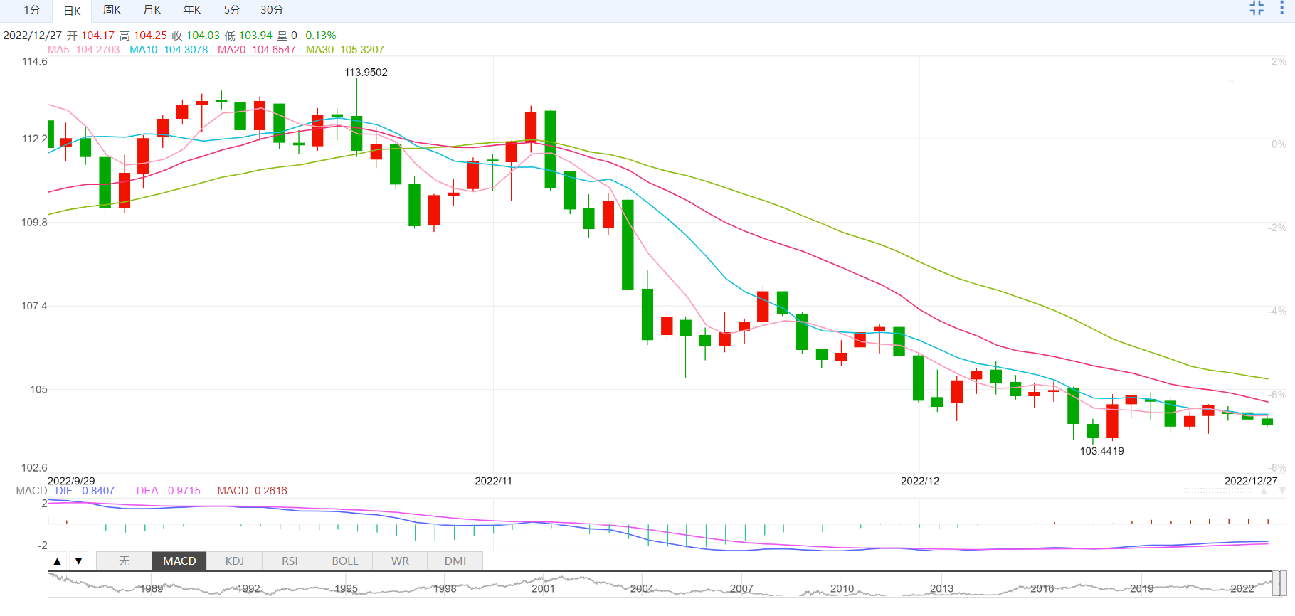Switch to the 30分 chart tab

[272, 10]
